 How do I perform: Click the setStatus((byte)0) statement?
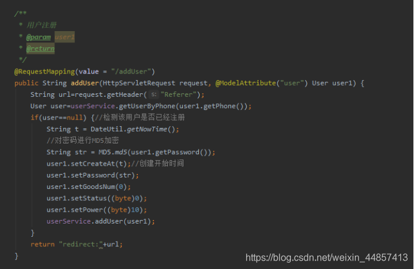click(x=97, y=198)
